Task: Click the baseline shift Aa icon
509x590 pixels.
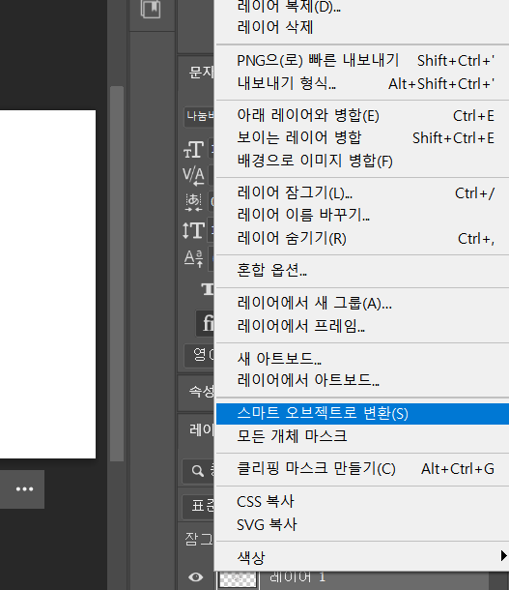Action: (194, 258)
